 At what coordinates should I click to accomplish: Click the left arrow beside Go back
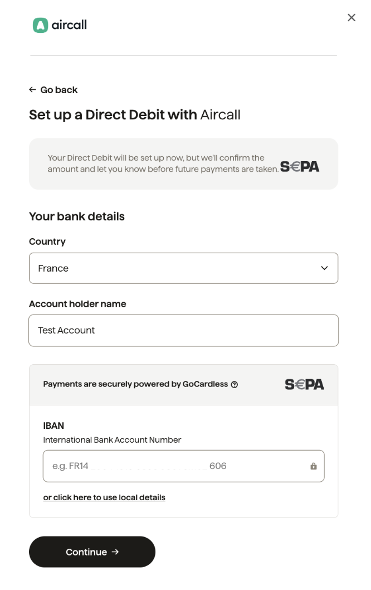click(33, 90)
